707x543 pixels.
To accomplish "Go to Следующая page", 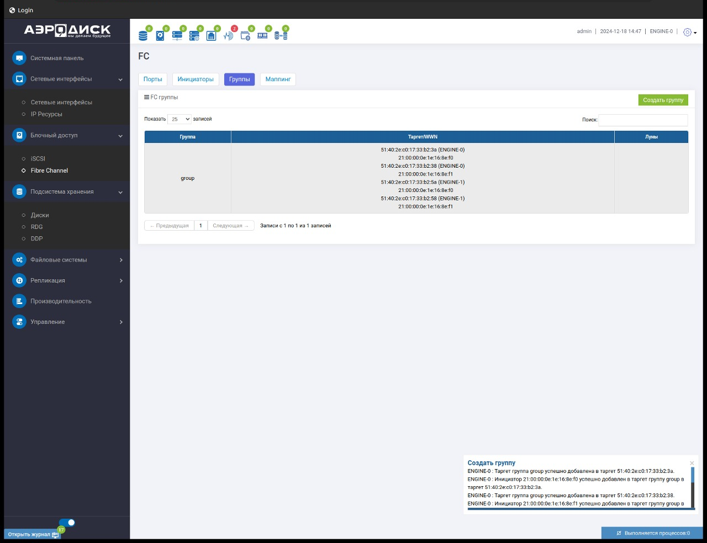I will 231,226.
